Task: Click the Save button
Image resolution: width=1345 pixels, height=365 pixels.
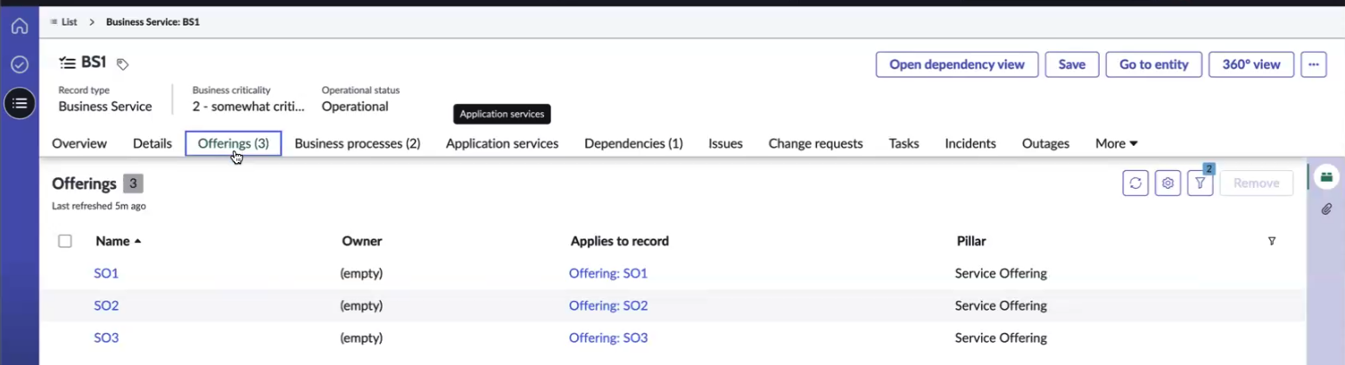Action: tap(1072, 64)
